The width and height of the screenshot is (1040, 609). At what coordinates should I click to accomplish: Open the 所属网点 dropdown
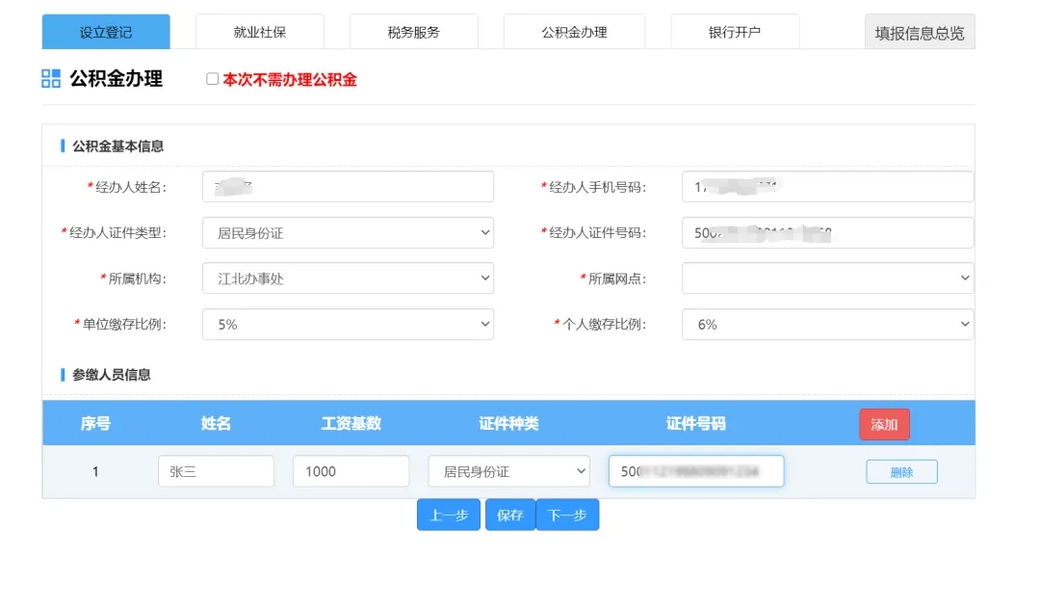click(827, 278)
